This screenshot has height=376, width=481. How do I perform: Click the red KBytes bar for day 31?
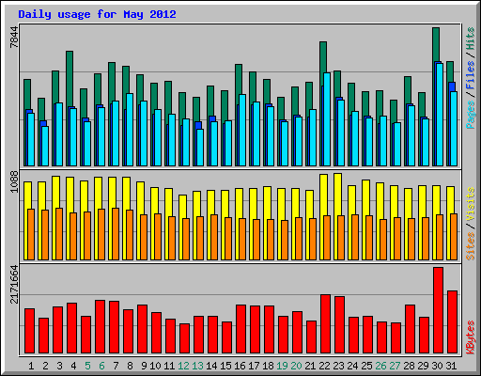coord(452,322)
